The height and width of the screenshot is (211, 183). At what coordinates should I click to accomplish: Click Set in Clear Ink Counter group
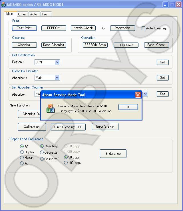[162, 78]
